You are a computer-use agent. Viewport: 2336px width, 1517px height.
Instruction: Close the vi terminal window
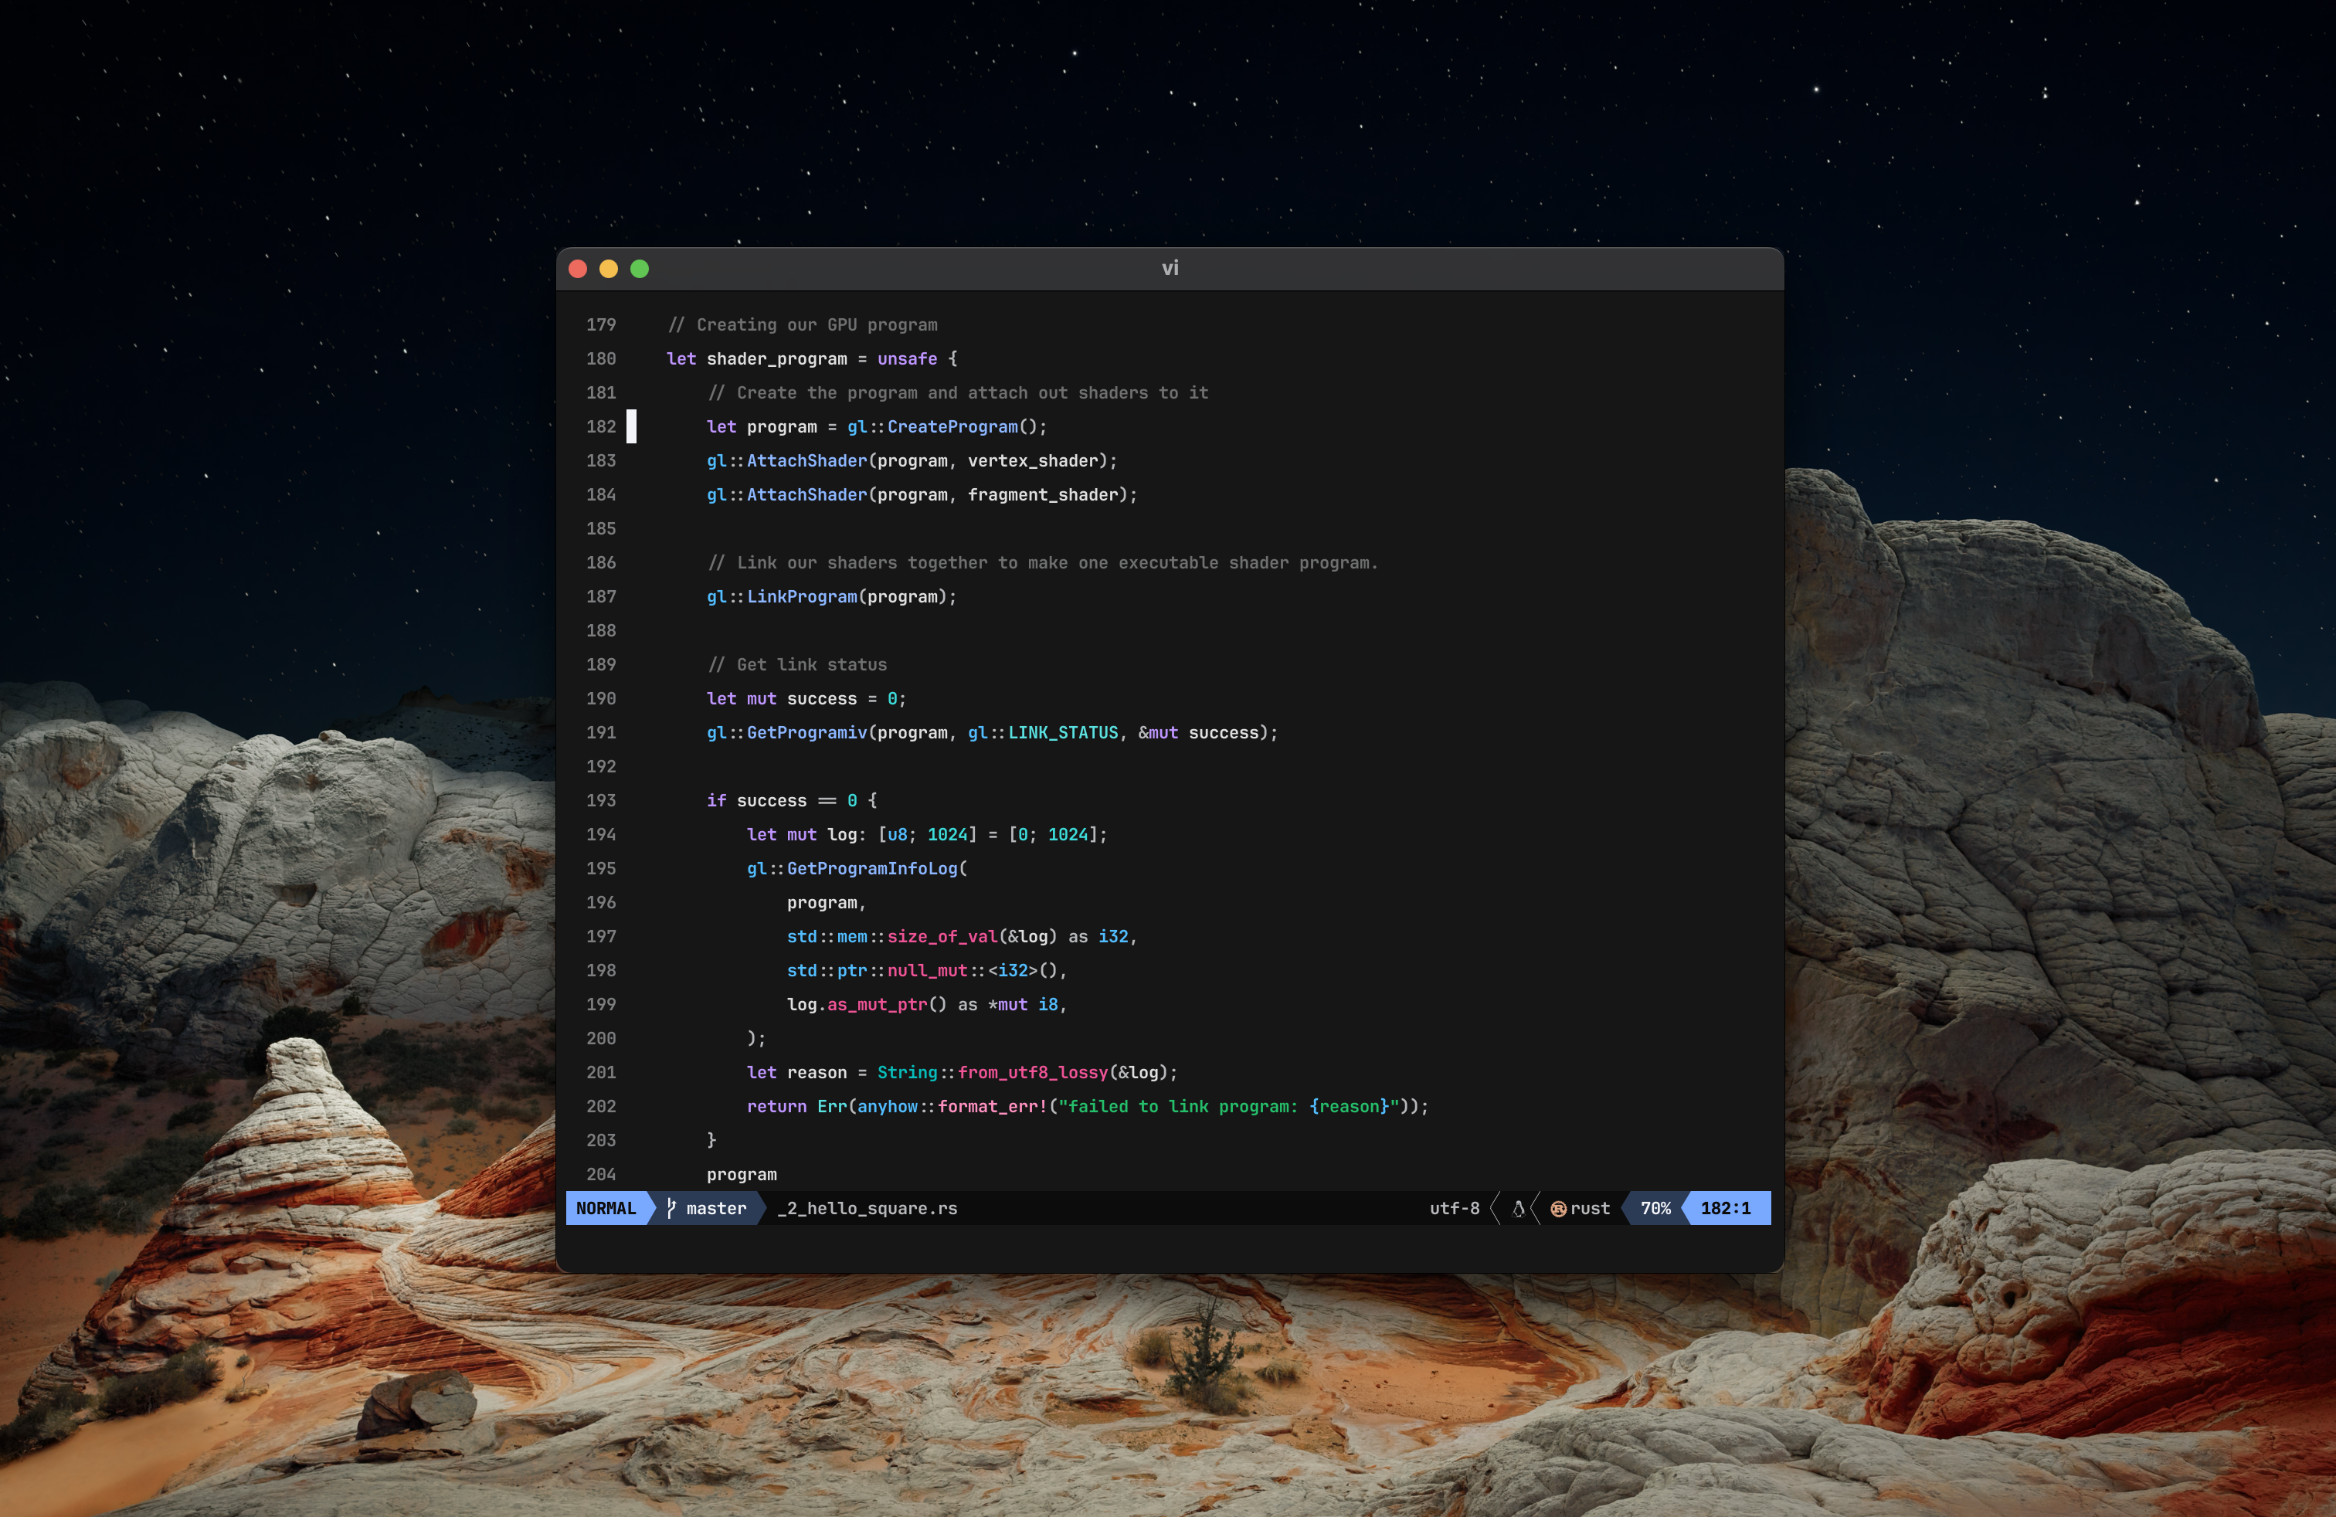coord(578,269)
